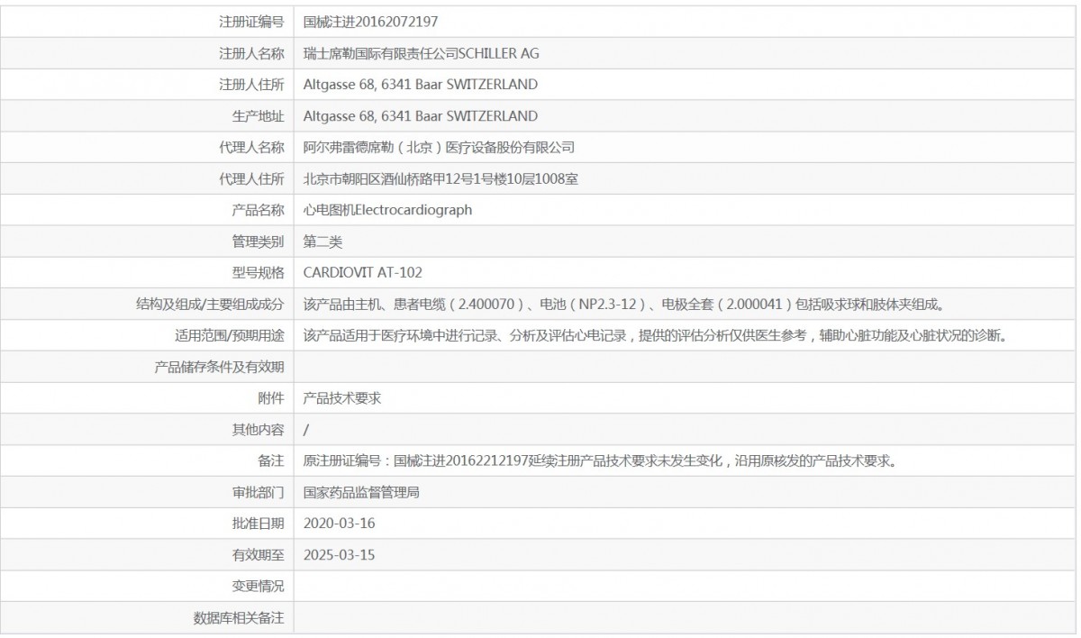1081x638 pixels.
Task: Click approval date 2020-03-16
Action: click(339, 524)
